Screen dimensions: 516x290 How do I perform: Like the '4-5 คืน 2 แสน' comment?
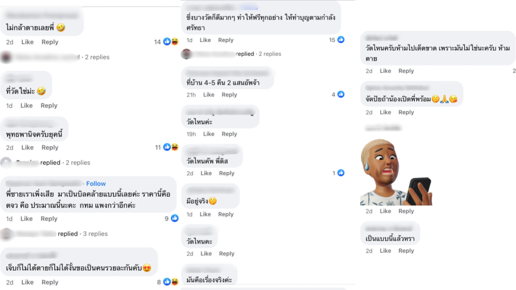pos(209,95)
